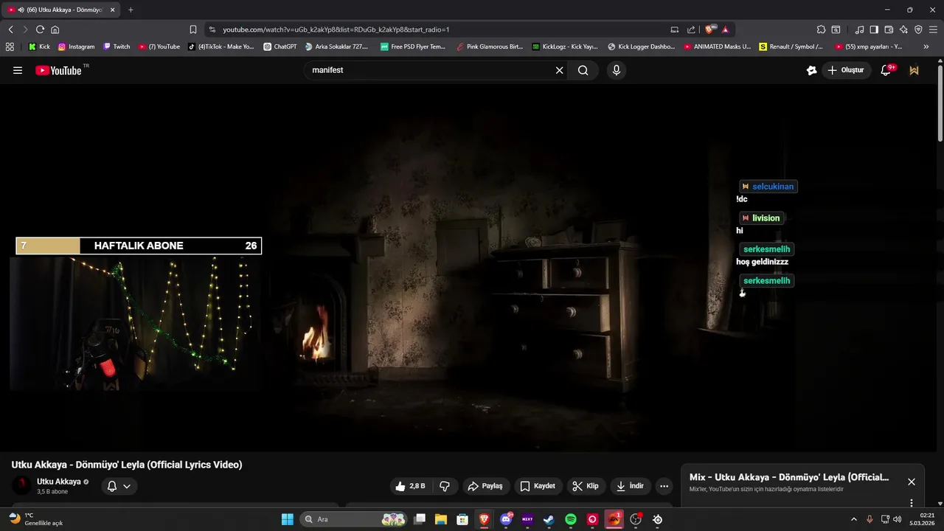Open the weather widget

tap(35, 519)
